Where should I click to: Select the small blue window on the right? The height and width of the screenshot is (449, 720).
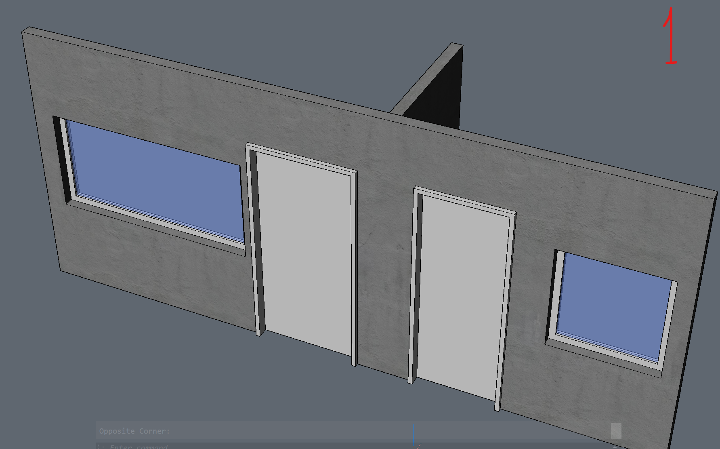(614, 307)
